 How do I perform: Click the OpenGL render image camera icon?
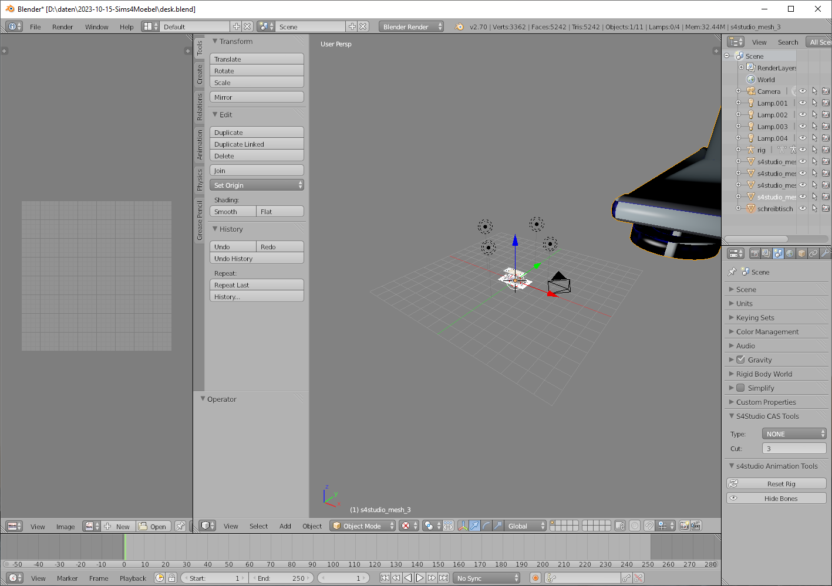(685, 526)
